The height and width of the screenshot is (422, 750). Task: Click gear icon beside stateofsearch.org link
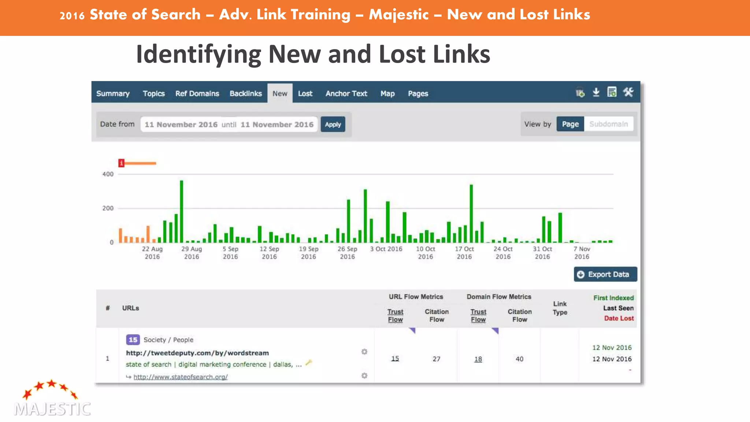point(364,375)
